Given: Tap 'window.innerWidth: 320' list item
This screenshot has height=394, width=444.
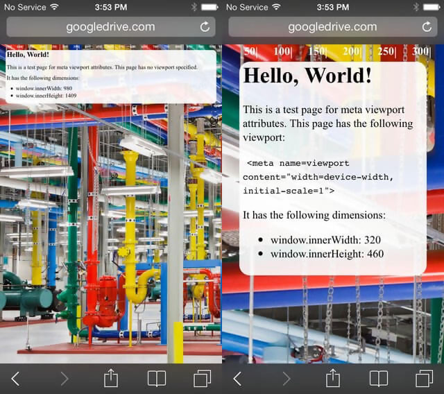Looking at the screenshot, I should (x=325, y=240).
